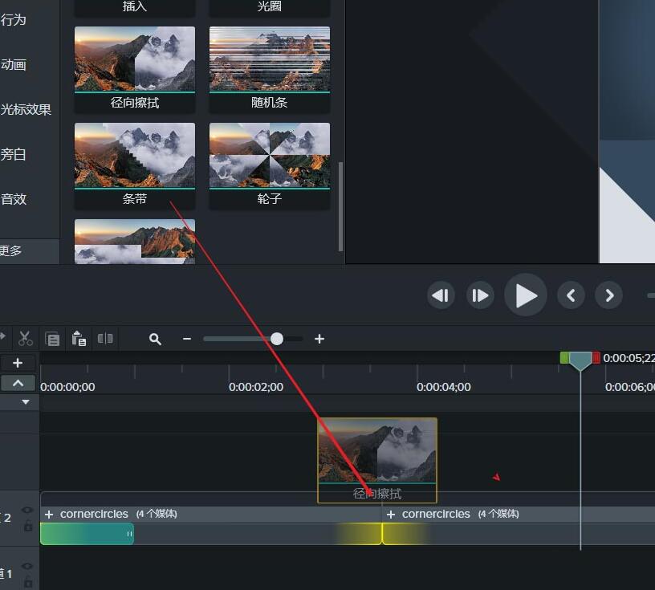Click the magnifier zoom icon above timeline

pos(155,338)
